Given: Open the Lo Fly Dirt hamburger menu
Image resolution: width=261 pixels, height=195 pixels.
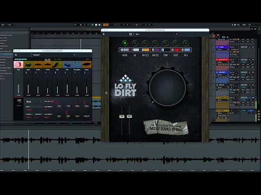Looking at the screenshot, I should pos(104,34).
